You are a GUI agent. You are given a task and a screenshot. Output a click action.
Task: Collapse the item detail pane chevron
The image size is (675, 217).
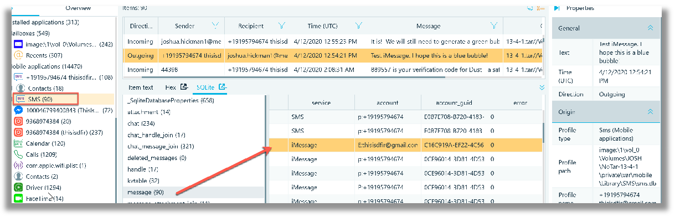tap(542, 87)
